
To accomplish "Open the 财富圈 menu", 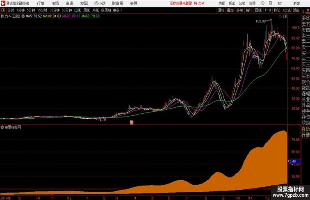I will pyautogui.click(x=118, y=3).
